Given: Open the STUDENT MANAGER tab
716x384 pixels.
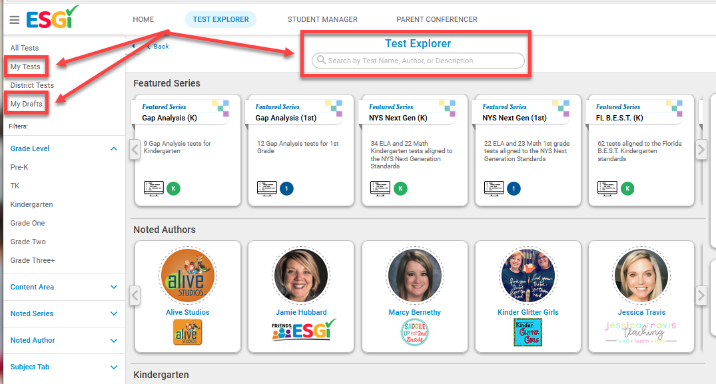Looking at the screenshot, I should 322,19.
